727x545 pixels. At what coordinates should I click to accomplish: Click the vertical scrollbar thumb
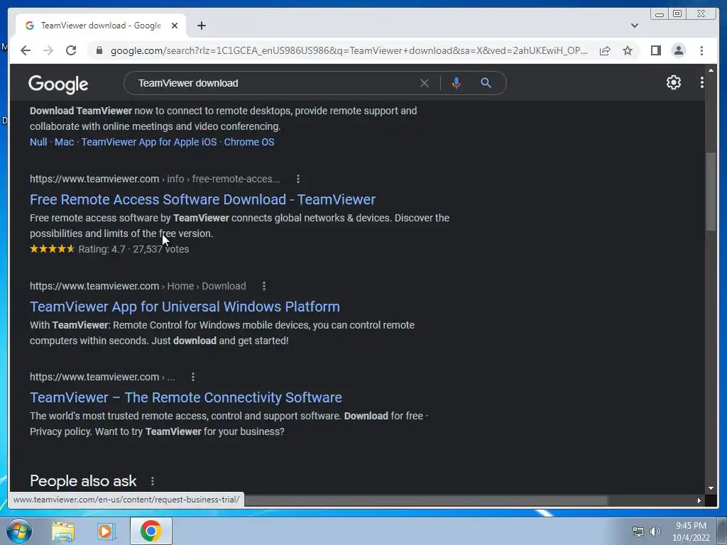711,192
